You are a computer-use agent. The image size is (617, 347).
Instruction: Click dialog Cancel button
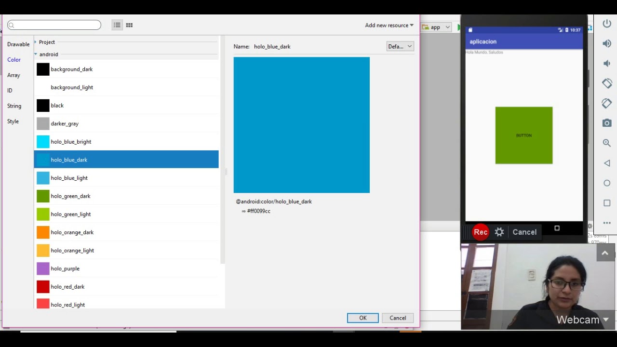coord(398,318)
